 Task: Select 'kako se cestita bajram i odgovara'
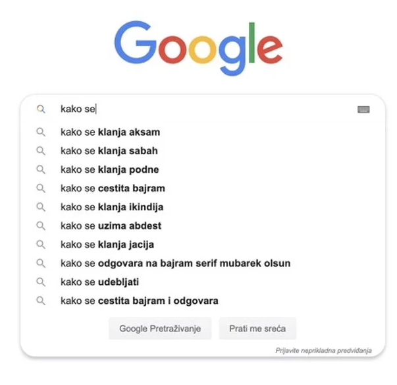click(139, 301)
